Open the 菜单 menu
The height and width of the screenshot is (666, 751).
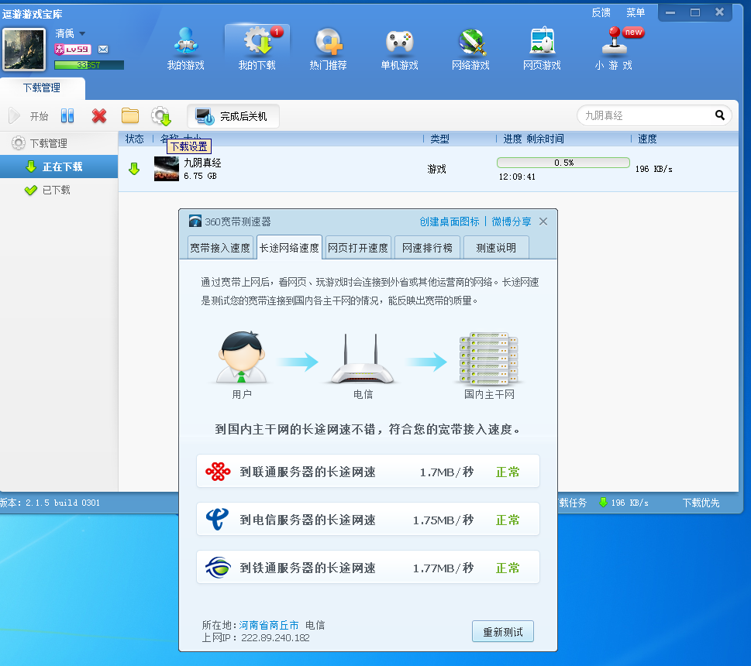click(x=636, y=13)
